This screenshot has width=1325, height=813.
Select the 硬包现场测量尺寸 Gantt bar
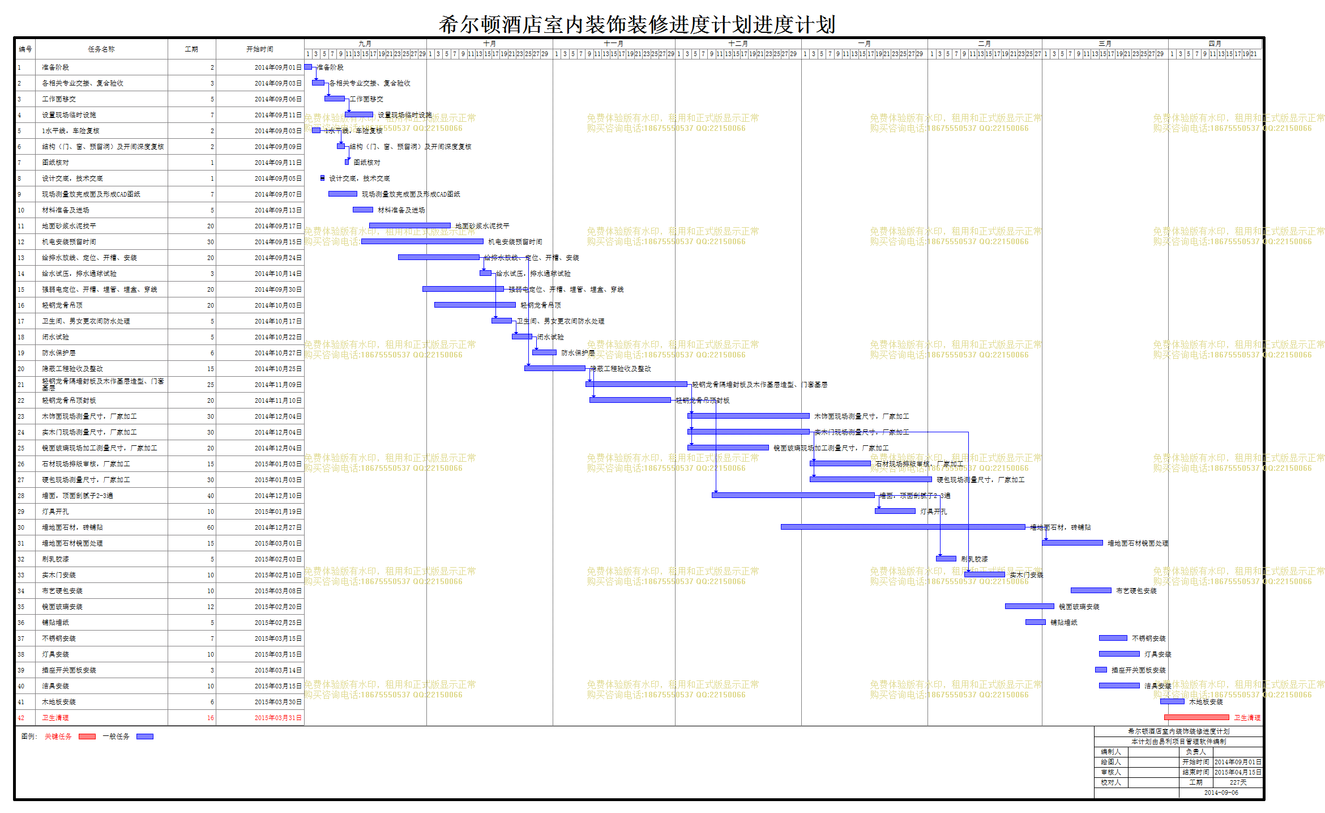871,479
